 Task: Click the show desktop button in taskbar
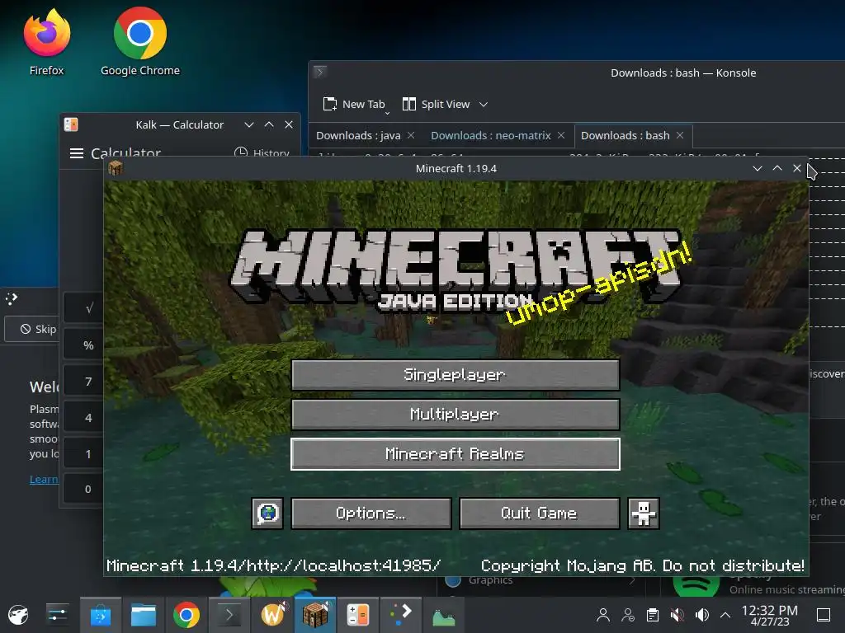(x=824, y=615)
